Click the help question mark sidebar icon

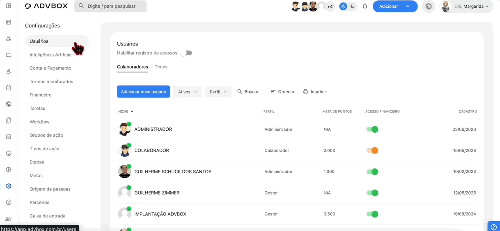(x=9, y=202)
